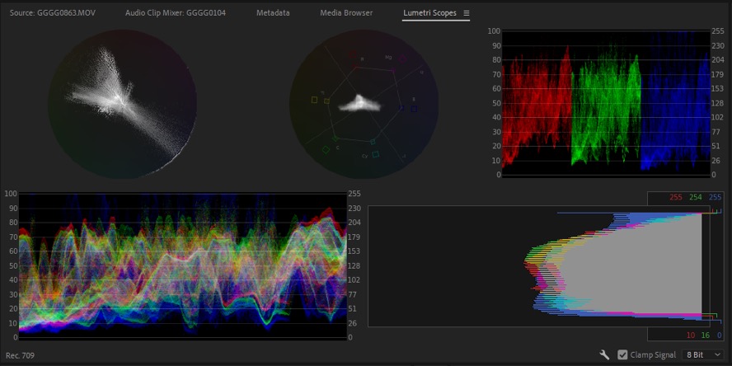The height and width of the screenshot is (366, 732).
Task: Click the blue maximum value in histogram
Action: point(715,198)
